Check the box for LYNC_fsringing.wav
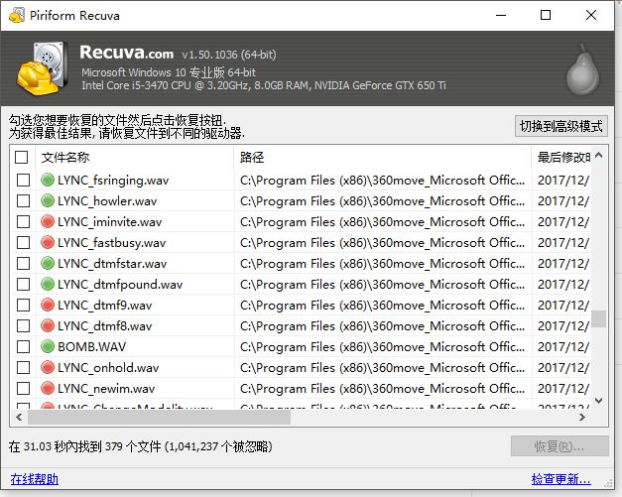 [24, 181]
